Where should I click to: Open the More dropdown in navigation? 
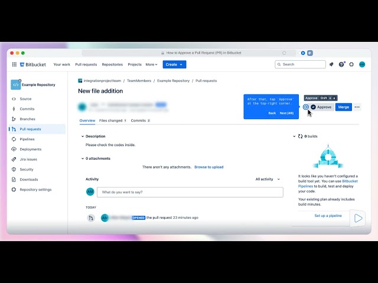click(151, 64)
